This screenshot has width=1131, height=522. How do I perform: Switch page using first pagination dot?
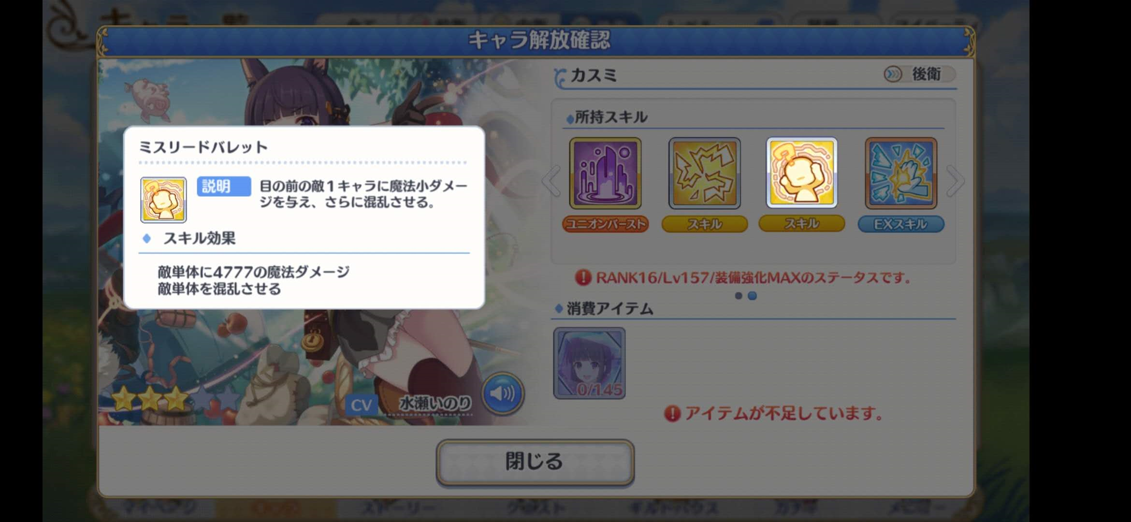[x=738, y=296]
